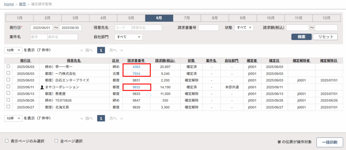The width and height of the screenshot is (346, 150).
Task: Sort by 状態 column header
Action: click(191, 60)
